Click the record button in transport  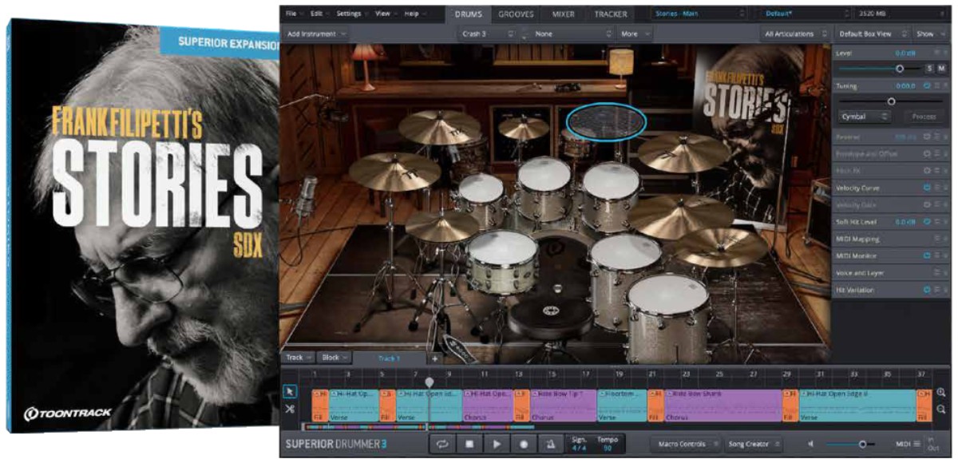[x=524, y=444]
